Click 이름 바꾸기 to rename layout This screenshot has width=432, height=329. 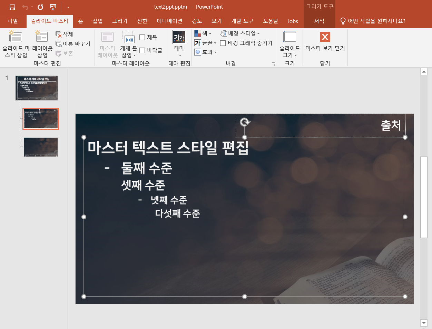click(73, 44)
